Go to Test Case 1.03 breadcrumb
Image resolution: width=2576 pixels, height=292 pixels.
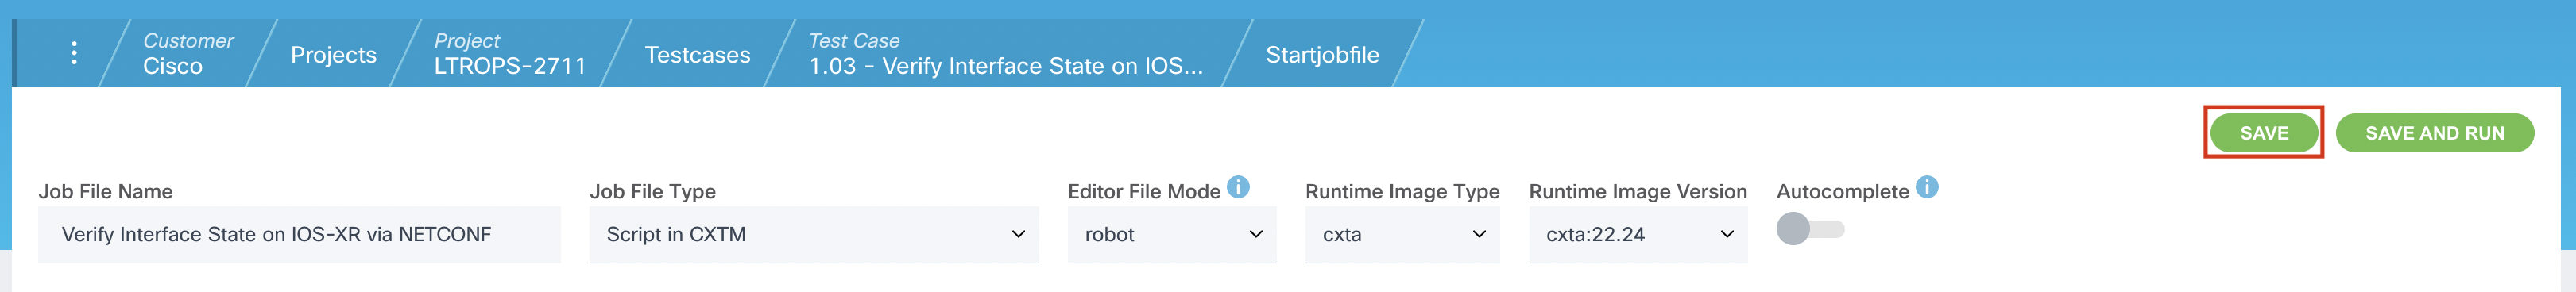click(1006, 53)
